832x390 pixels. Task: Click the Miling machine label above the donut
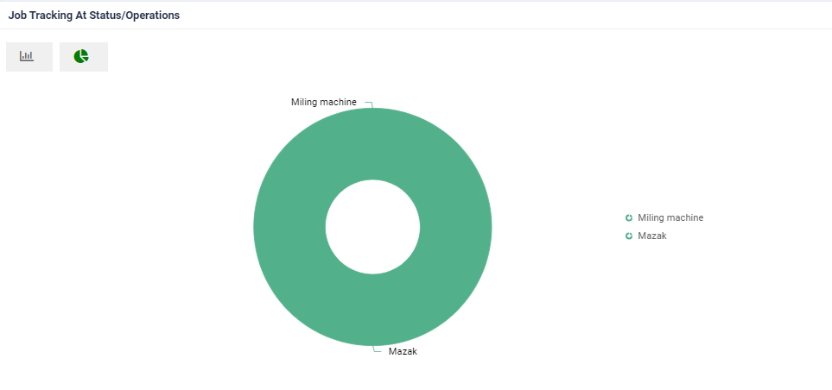pos(323,102)
